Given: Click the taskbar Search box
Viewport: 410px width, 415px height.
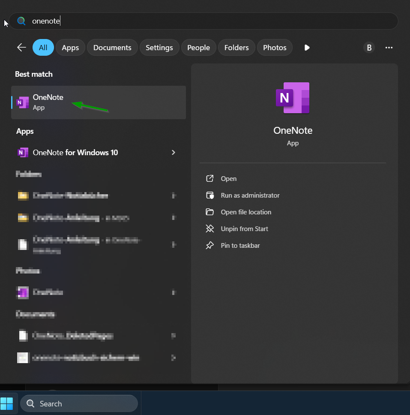Looking at the screenshot, I should [x=79, y=403].
